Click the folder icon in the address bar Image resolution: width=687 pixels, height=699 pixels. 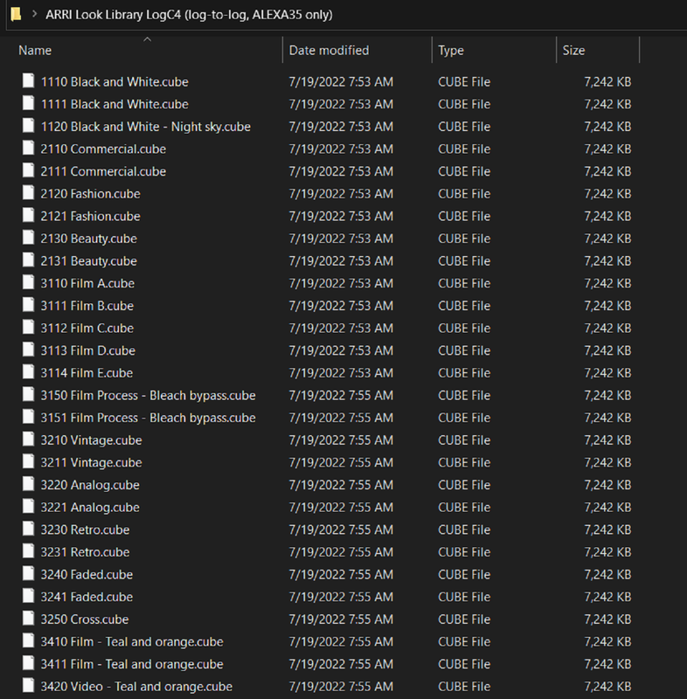(16, 14)
